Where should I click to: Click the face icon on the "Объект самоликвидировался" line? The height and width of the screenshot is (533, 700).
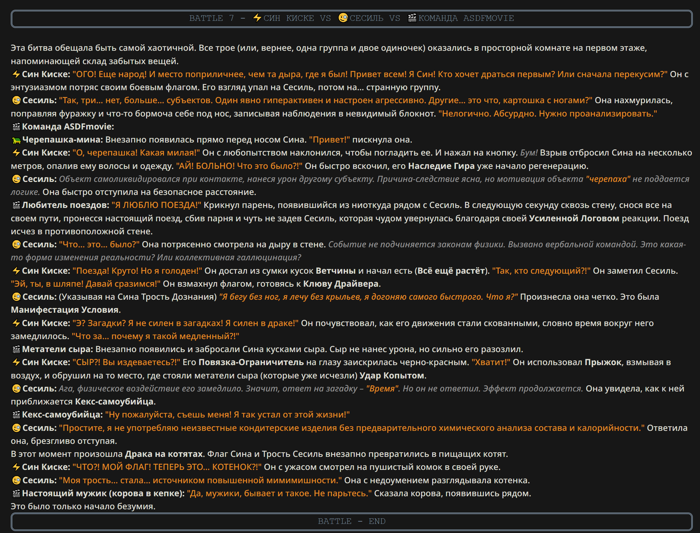point(16,179)
